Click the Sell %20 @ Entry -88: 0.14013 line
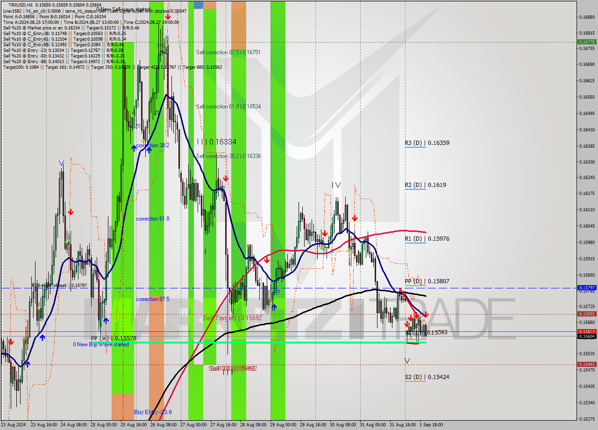This screenshot has width=598, height=430. 63,61
